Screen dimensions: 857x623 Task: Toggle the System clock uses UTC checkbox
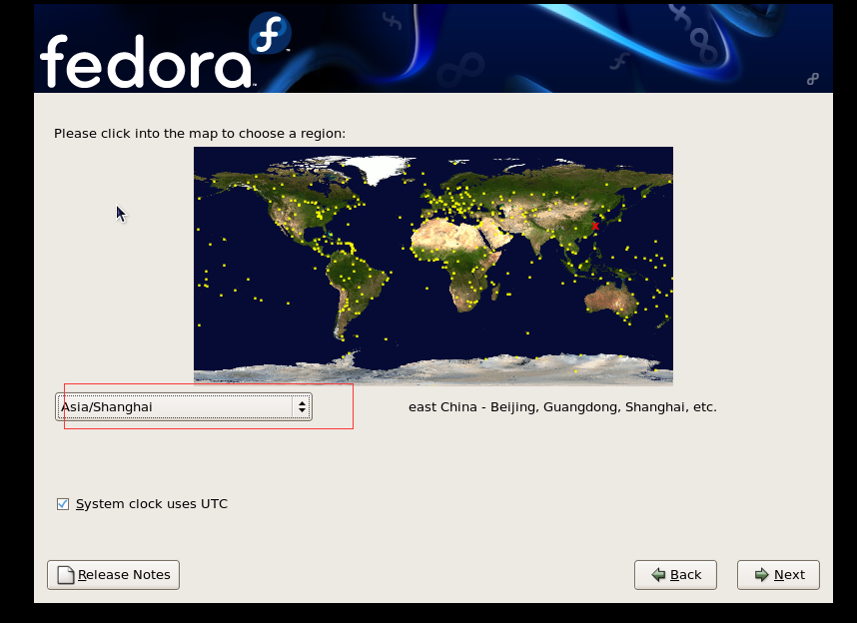[63, 504]
